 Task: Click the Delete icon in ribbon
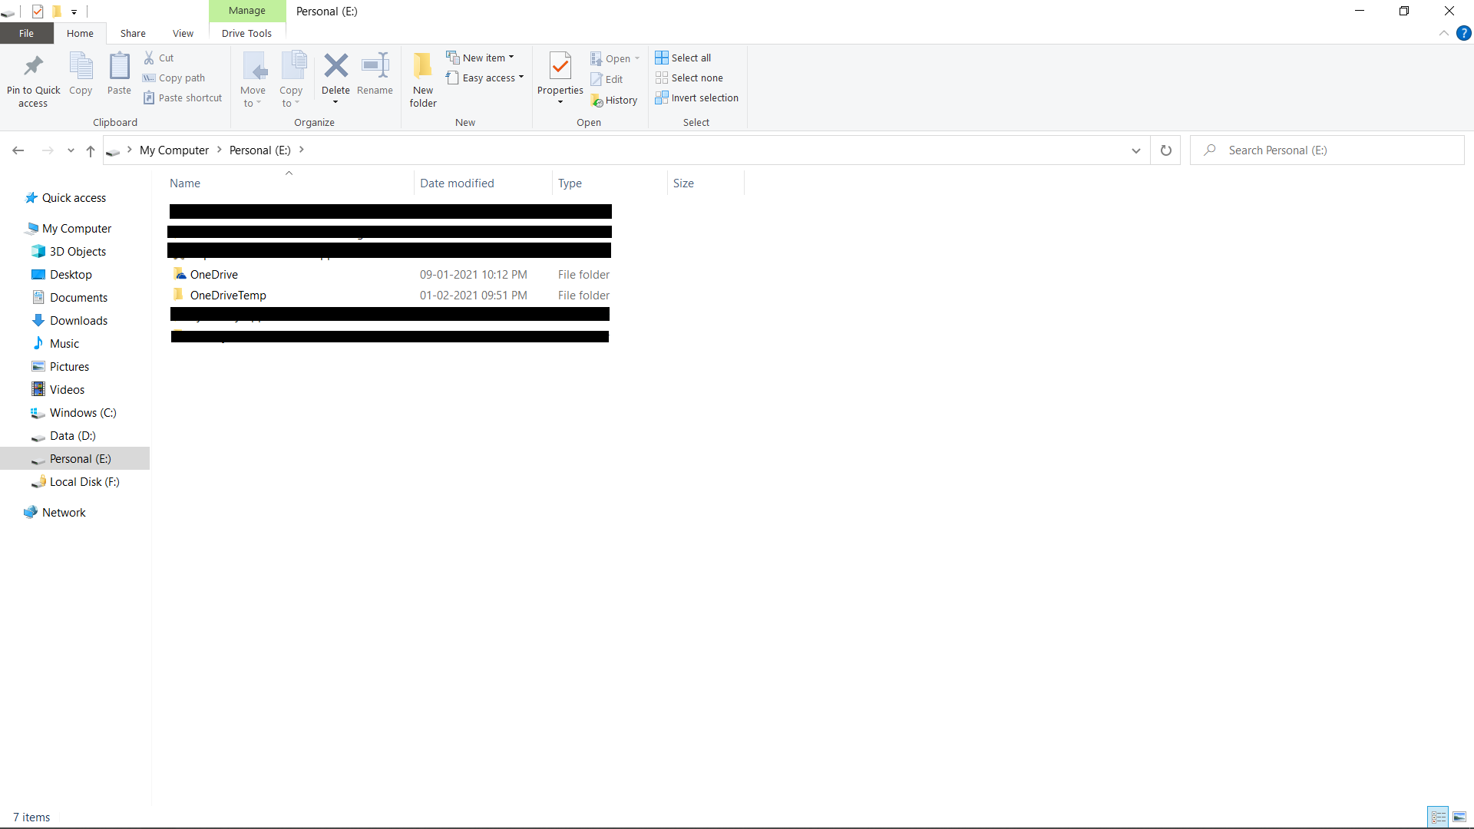coord(335,67)
